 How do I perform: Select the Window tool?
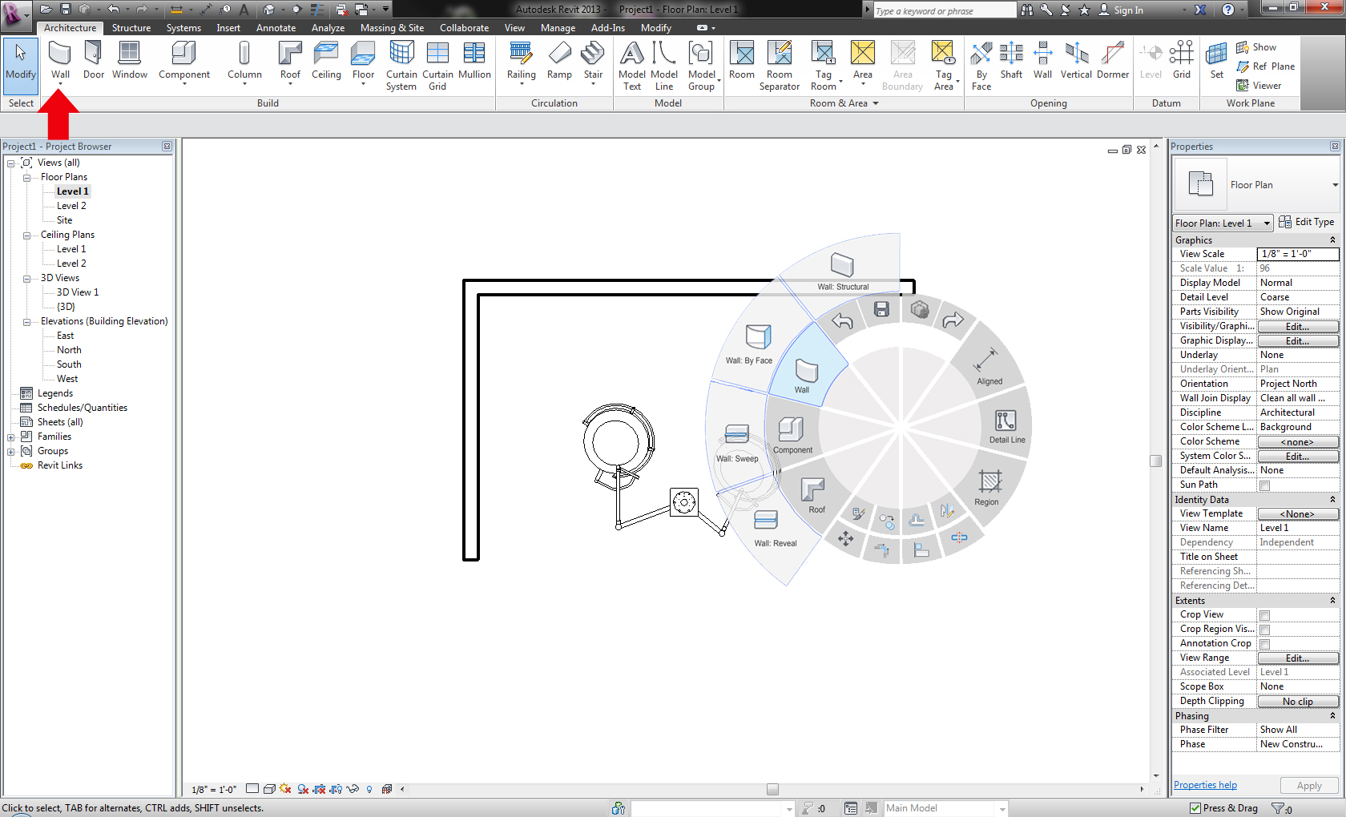click(x=129, y=60)
